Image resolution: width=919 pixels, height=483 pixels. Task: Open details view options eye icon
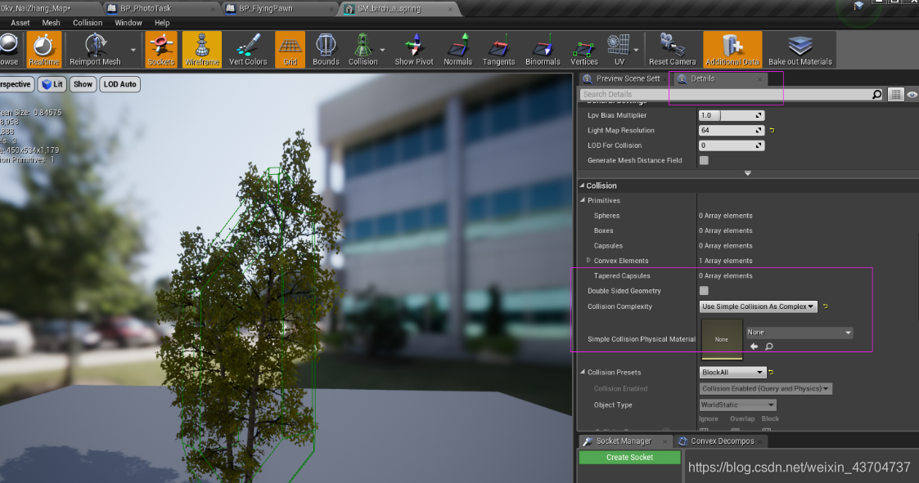pyautogui.click(x=912, y=94)
